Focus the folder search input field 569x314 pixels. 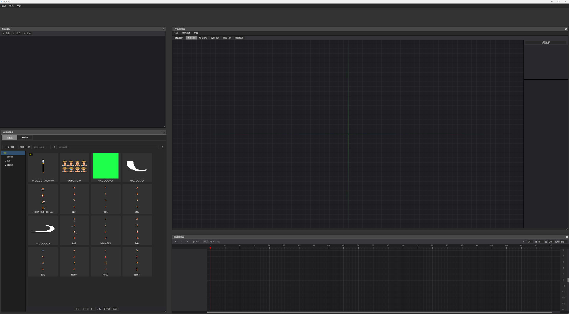42,147
